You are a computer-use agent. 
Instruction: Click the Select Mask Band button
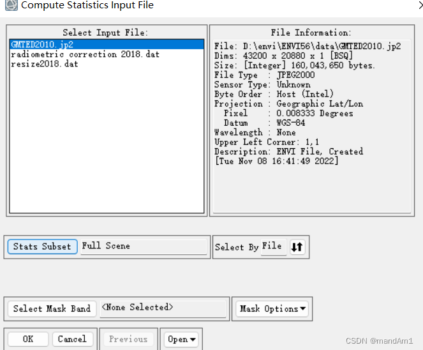pos(52,308)
